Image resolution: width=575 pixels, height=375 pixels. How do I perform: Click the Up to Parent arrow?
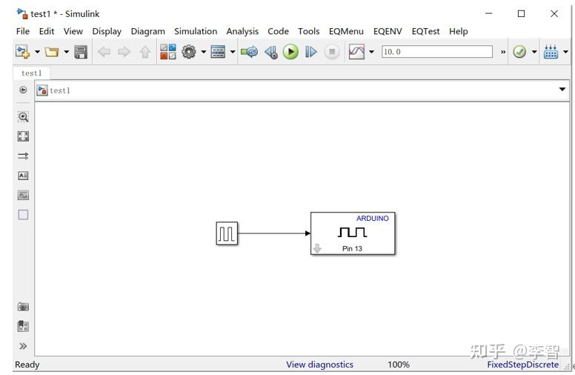(x=144, y=52)
